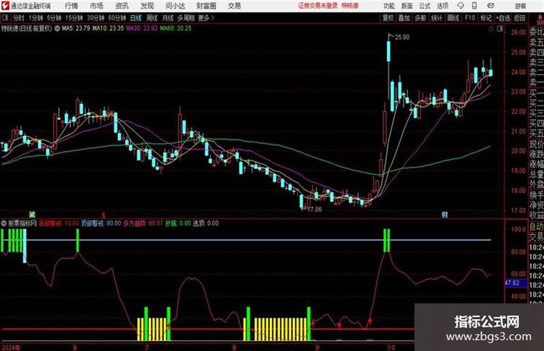The width and height of the screenshot is (544, 351).
Task: Open the 财富圈 menu
Action: point(206,6)
